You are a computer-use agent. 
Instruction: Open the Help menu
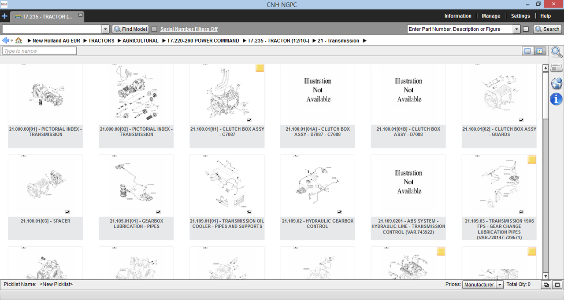coord(545,16)
